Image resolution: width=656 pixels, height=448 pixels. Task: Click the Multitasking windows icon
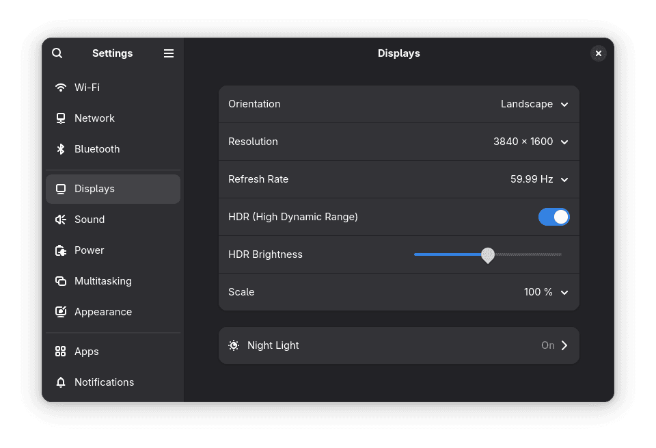(x=61, y=281)
